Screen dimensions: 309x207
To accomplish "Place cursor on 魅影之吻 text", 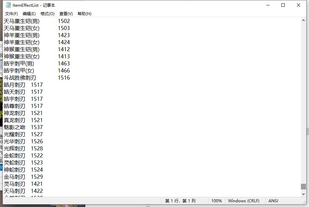I will [15, 127].
